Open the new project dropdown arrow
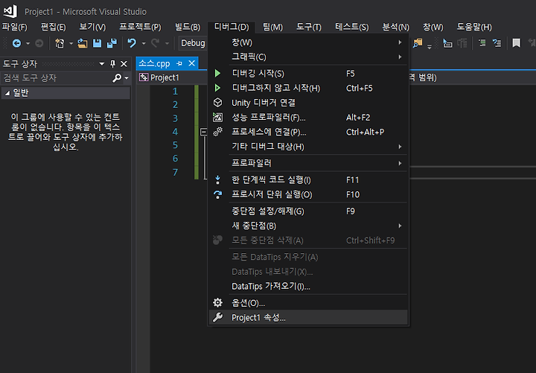 pos(71,44)
